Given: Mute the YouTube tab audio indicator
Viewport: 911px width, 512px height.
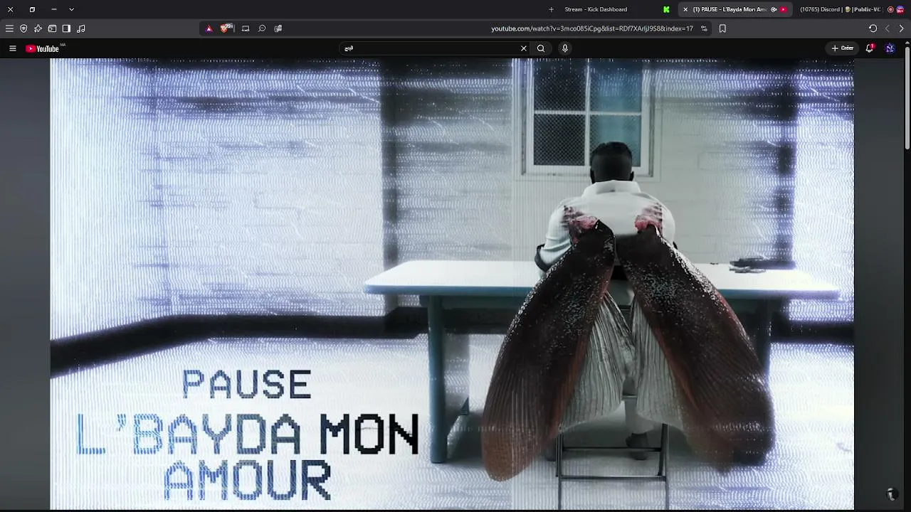Looking at the screenshot, I should (774, 9).
